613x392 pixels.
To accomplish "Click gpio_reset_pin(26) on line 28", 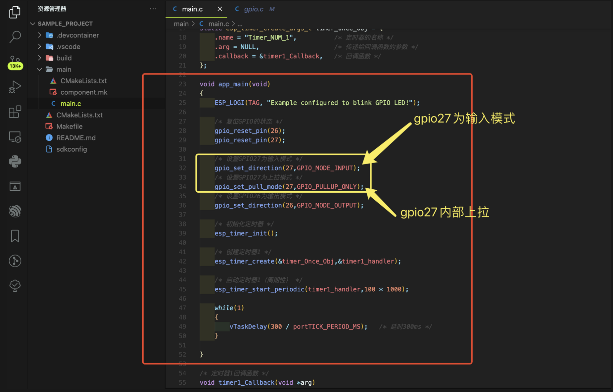I will click(x=250, y=131).
